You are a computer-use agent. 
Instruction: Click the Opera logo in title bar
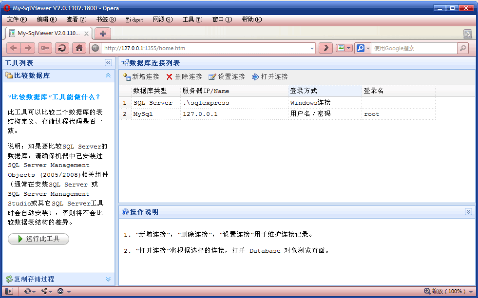coord(7,8)
